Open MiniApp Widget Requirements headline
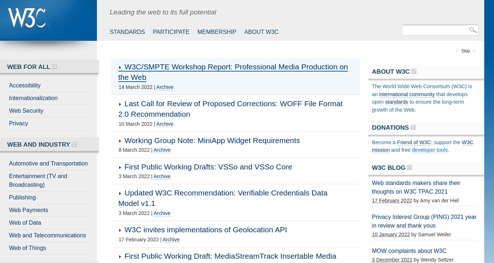Image resolution: width=494 pixels, height=263 pixels. pos(212,141)
